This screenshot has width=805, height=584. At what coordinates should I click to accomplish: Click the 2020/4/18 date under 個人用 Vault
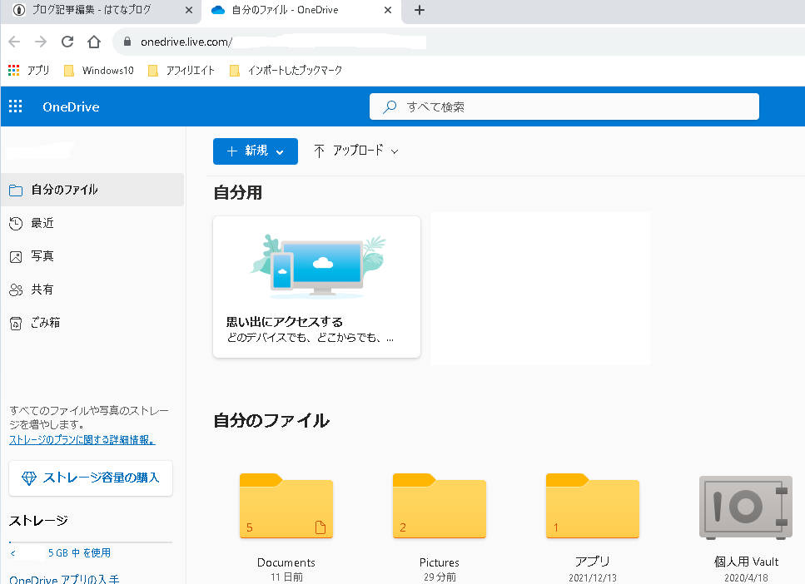point(746,578)
